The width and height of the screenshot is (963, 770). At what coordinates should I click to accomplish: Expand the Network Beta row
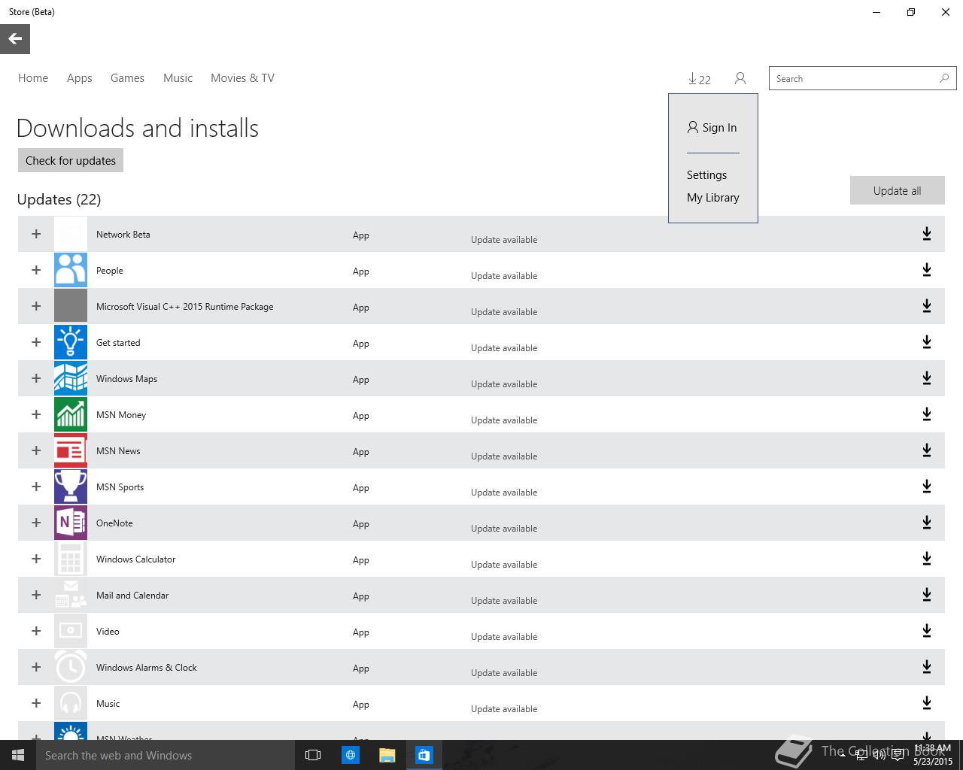[36, 234]
